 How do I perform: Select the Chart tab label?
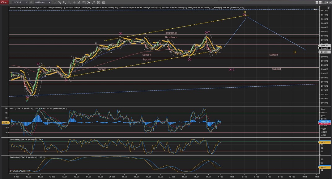(4, 2)
